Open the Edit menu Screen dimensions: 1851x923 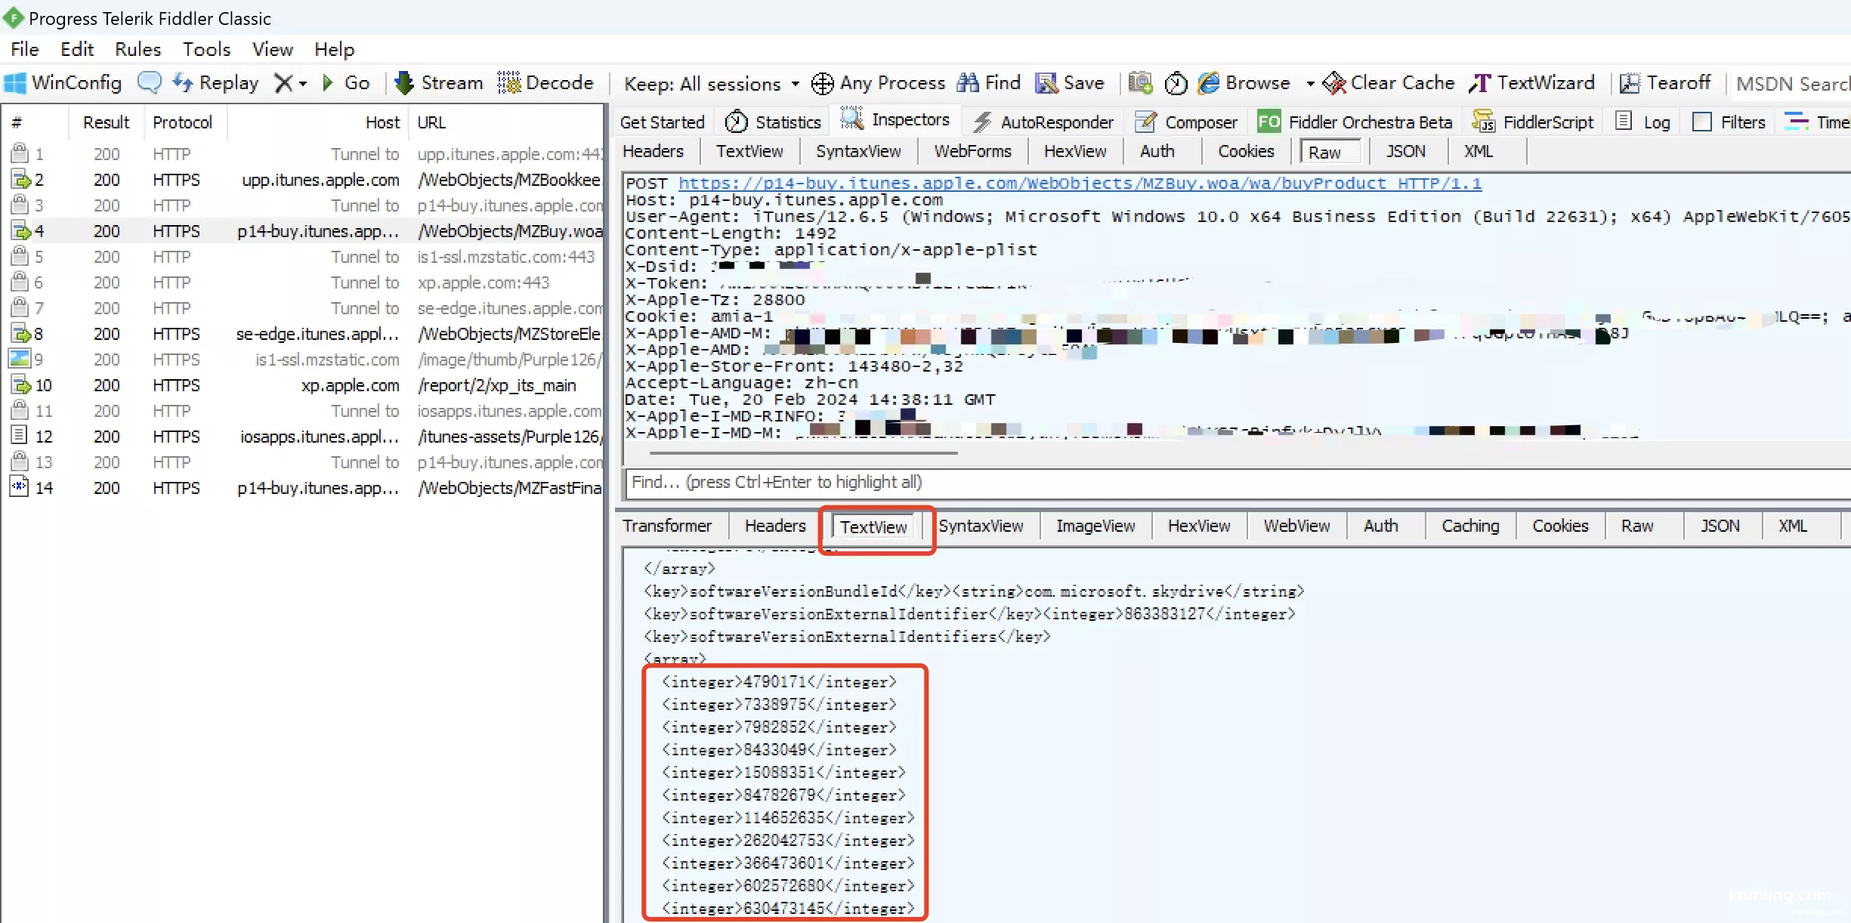[x=77, y=49]
